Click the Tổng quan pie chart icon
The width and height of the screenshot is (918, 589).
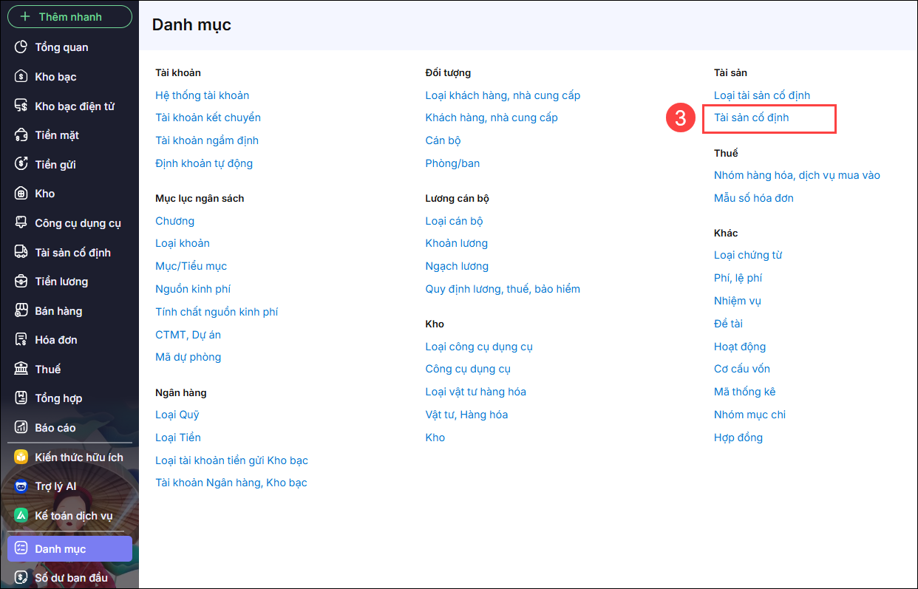tap(21, 47)
